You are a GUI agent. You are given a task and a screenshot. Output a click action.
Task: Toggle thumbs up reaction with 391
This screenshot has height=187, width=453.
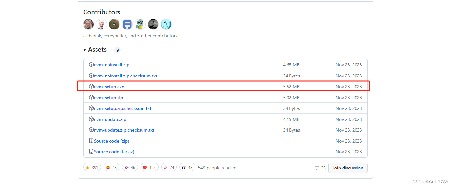pyautogui.click(x=92, y=168)
